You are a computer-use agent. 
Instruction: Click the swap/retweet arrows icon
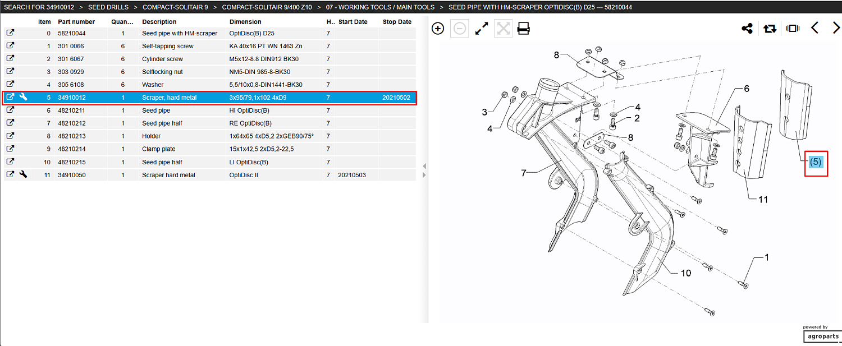tap(770, 29)
